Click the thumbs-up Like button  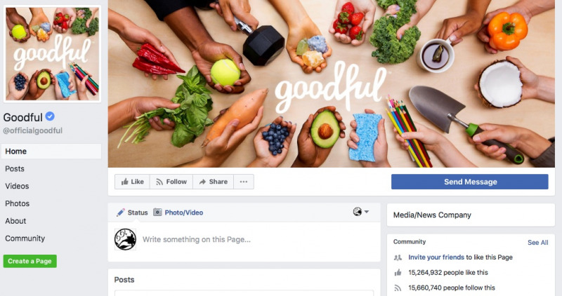click(132, 182)
